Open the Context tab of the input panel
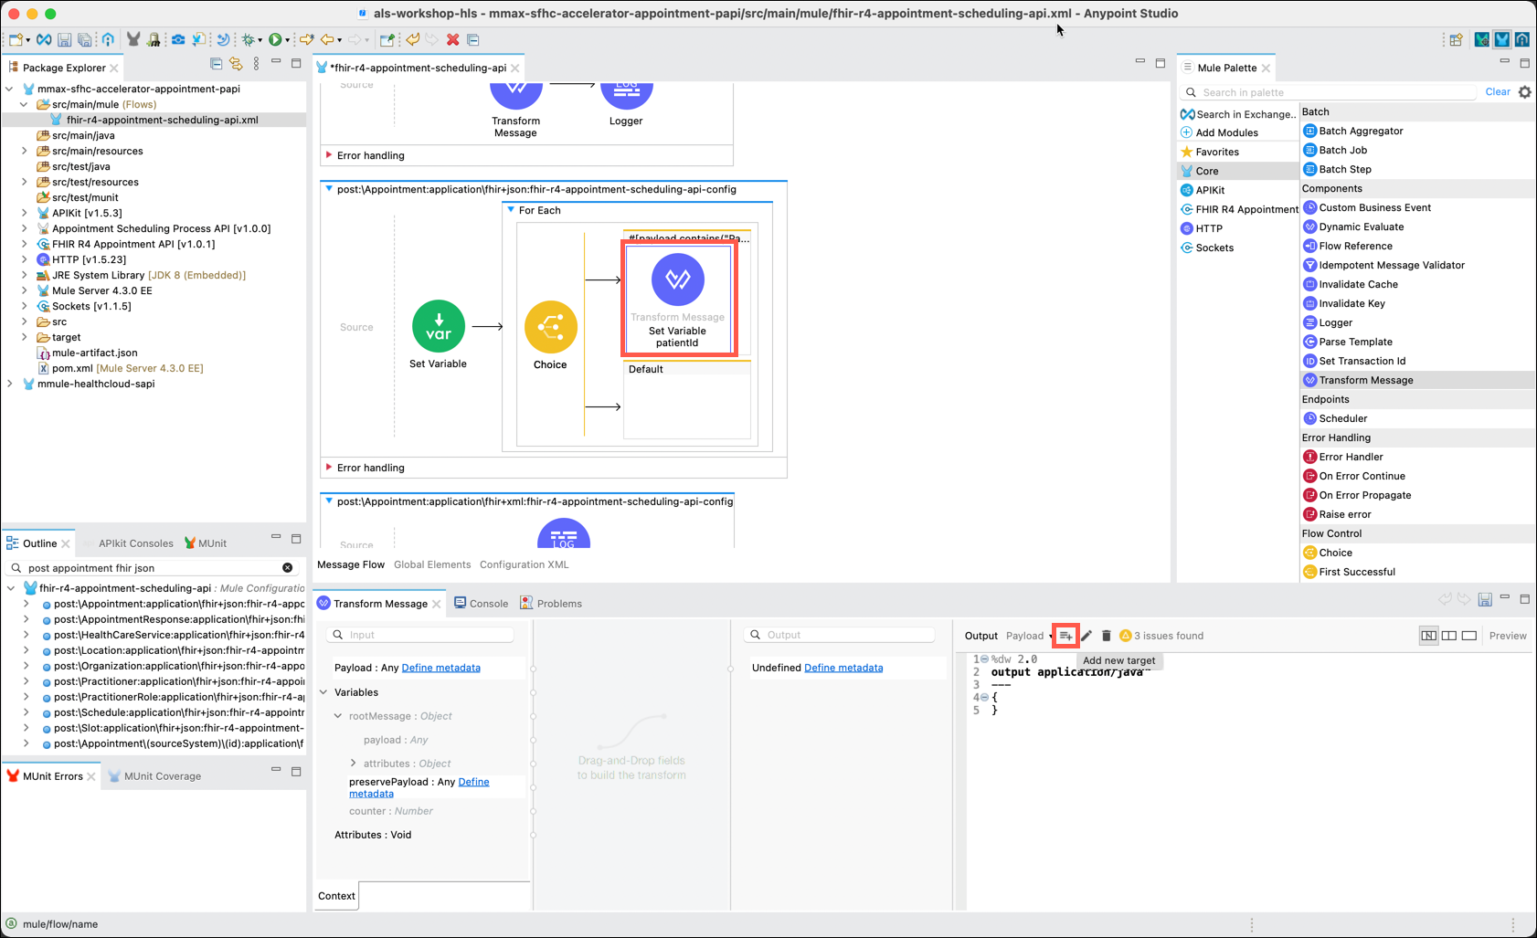The width and height of the screenshot is (1537, 938). point(336,896)
